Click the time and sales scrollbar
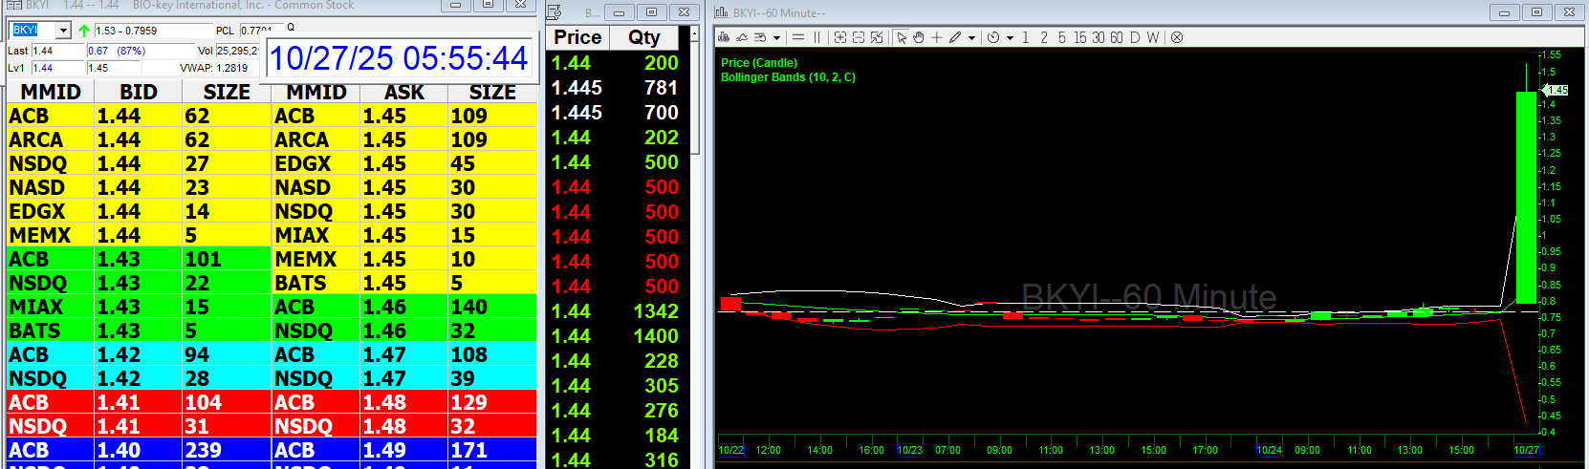The image size is (1589, 469). pos(695,96)
